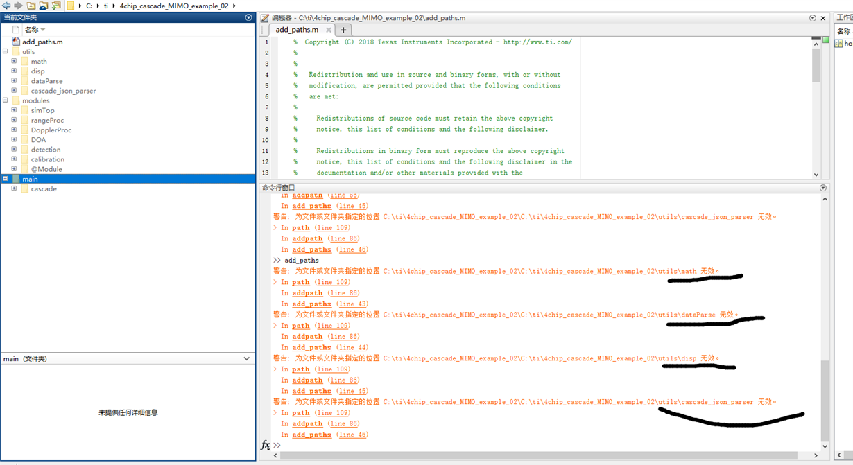
Task: Click the last addpath link in command window
Action: tap(307, 423)
